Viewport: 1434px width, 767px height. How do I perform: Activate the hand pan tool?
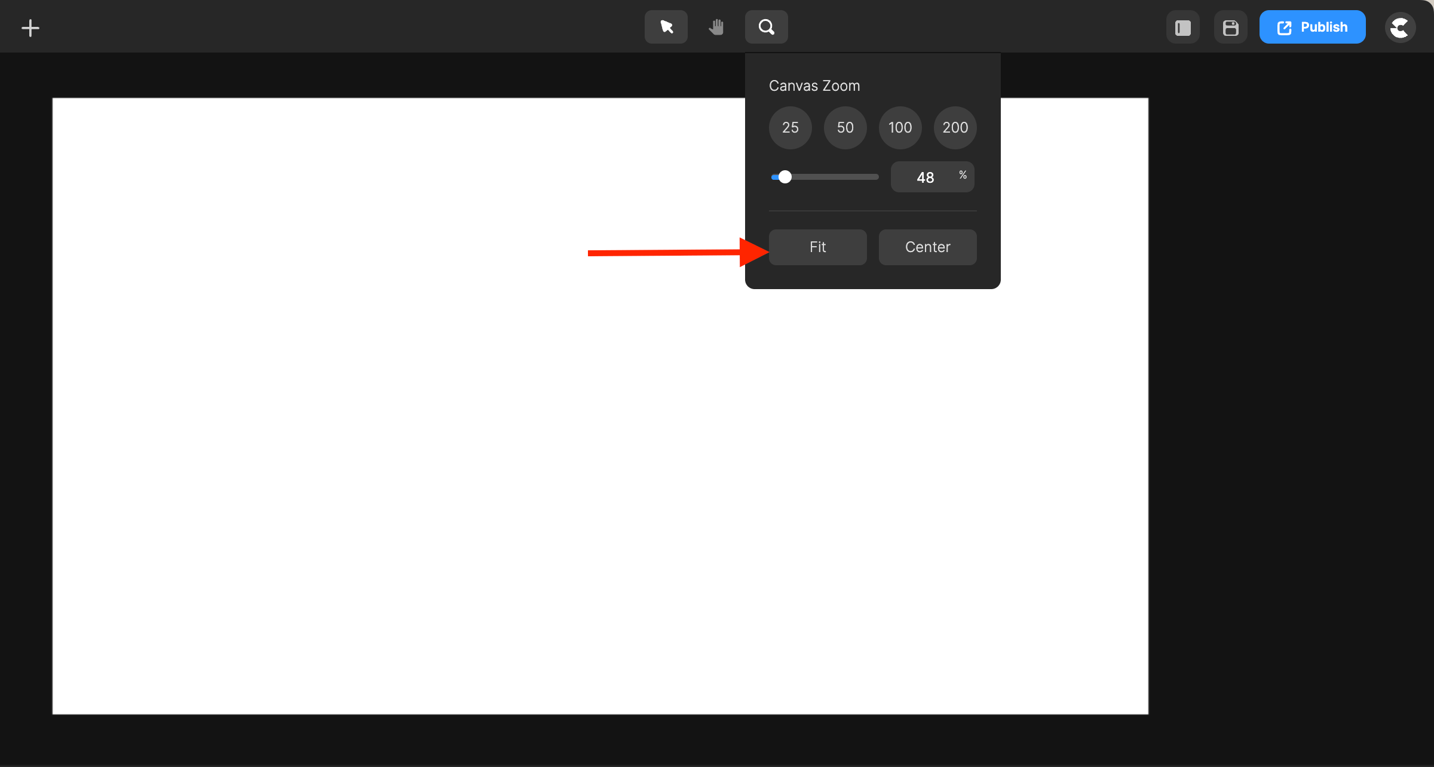[716, 26]
